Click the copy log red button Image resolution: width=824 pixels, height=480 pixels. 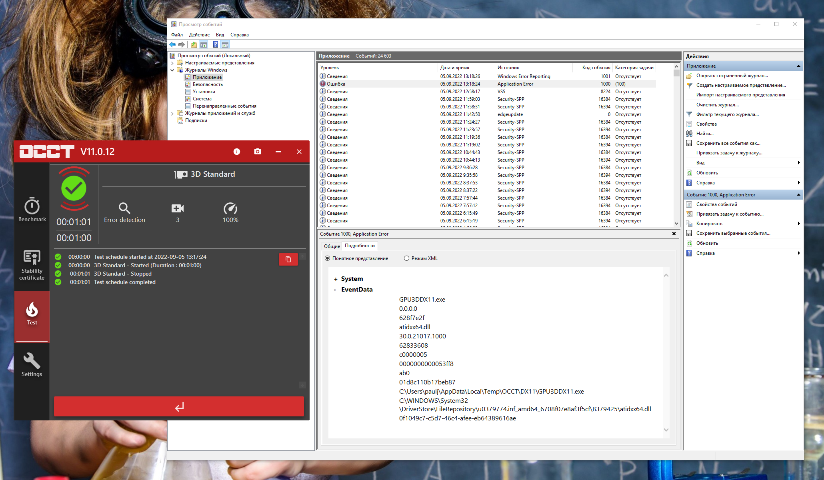coord(288,259)
